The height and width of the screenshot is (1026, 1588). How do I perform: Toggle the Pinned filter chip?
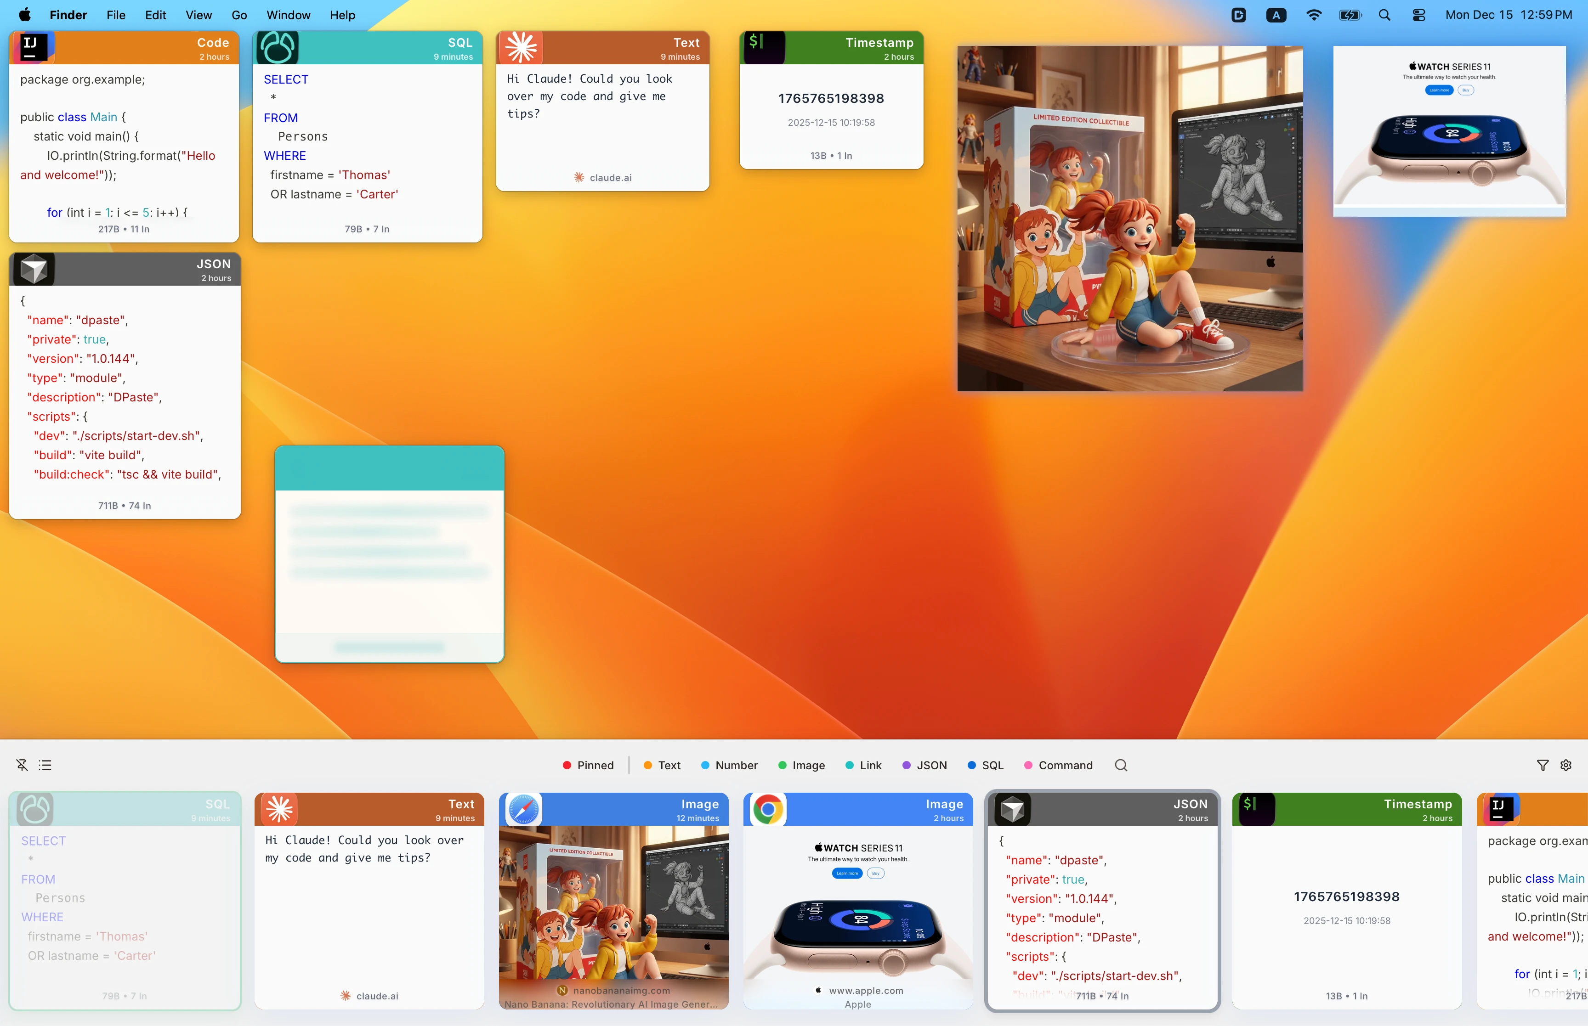588,765
